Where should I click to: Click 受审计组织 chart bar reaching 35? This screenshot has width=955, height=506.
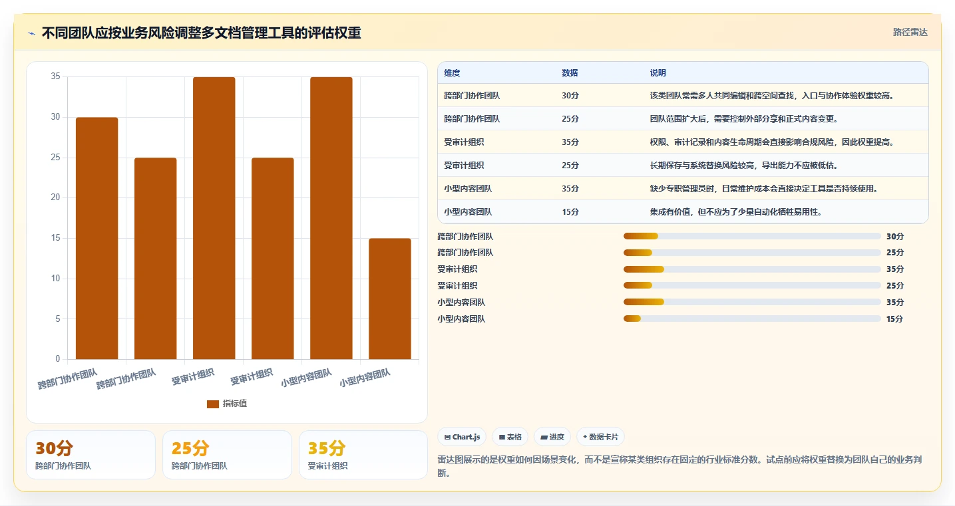[x=214, y=218]
